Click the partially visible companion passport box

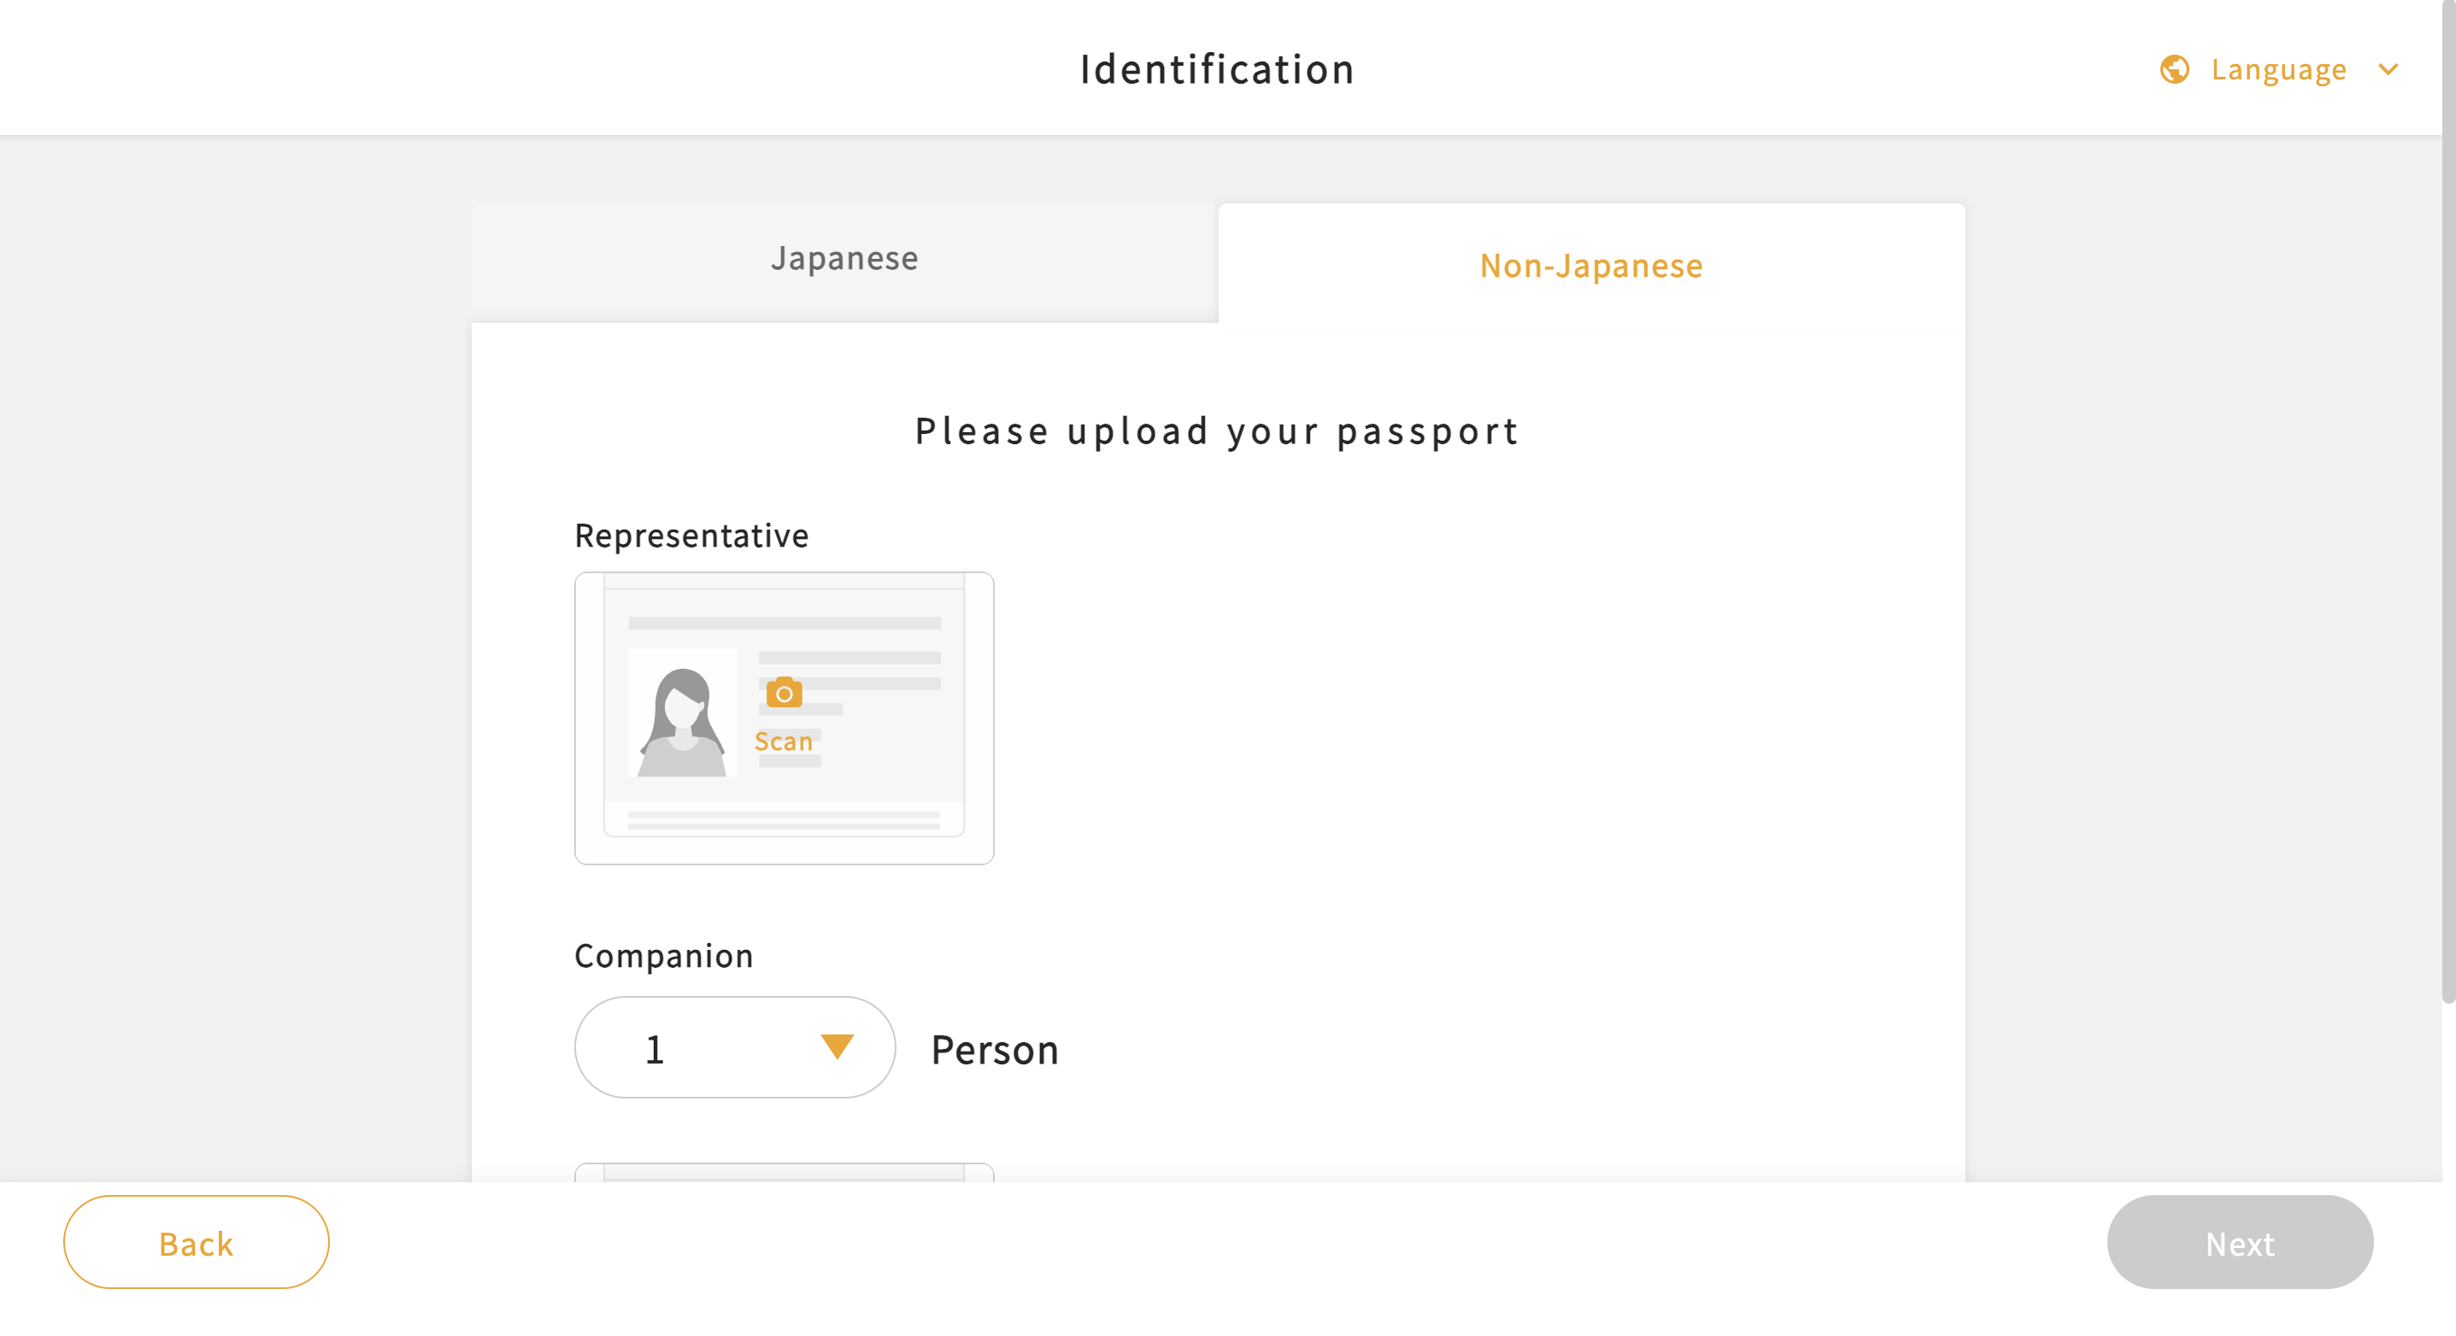tap(784, 1172)
